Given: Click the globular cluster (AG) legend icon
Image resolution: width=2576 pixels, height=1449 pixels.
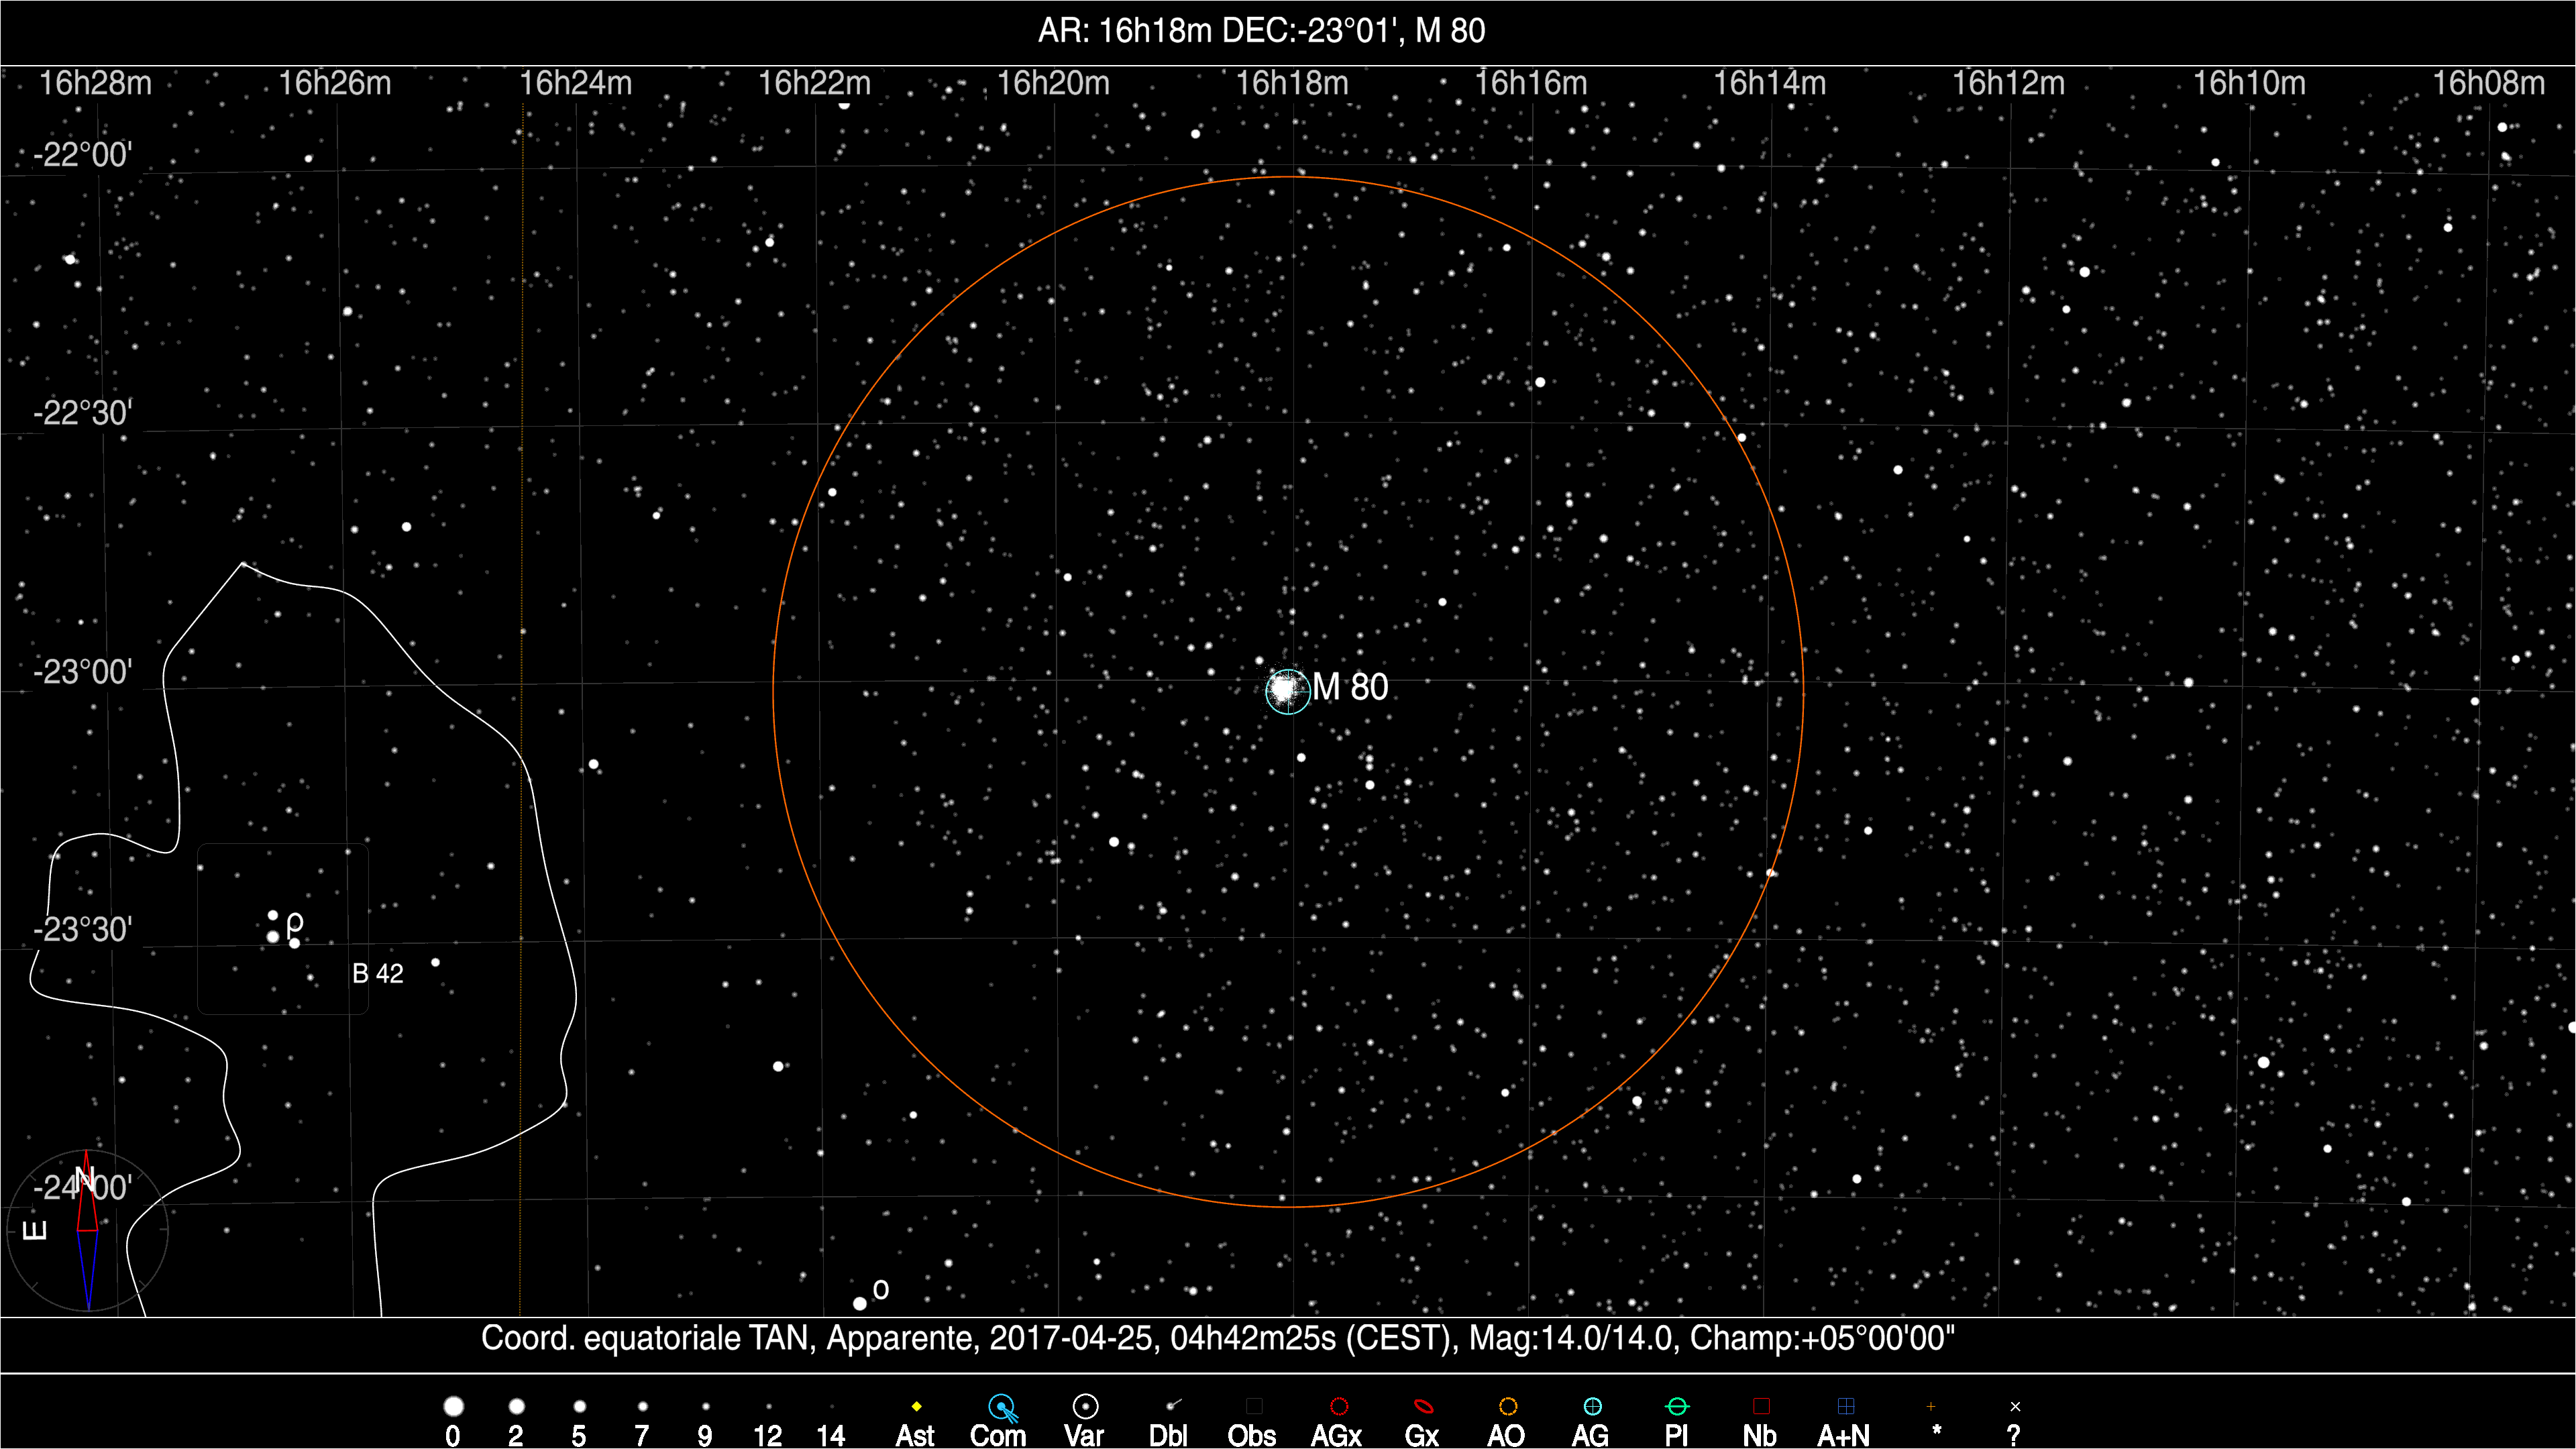Looking at the screenshot, I should point(1592,1406).
